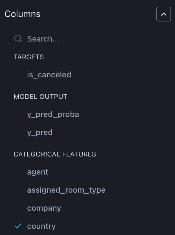Click the cyan checkmark beside country
Screen dimensions: 175x235
click(18, 226)
